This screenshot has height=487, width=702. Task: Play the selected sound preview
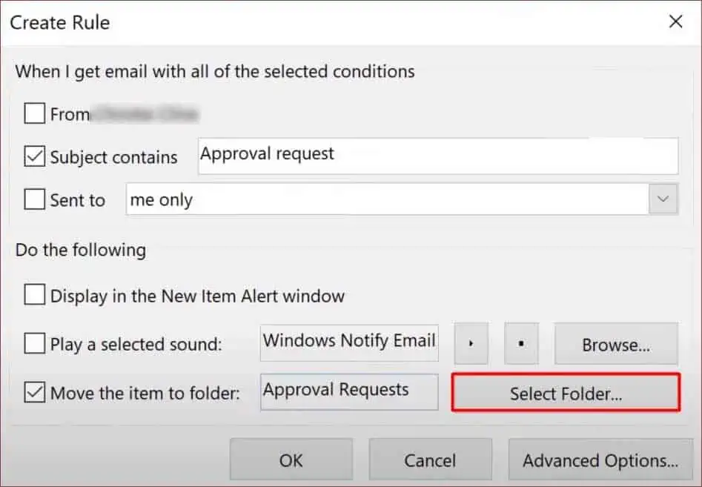[x=471, y=343]
